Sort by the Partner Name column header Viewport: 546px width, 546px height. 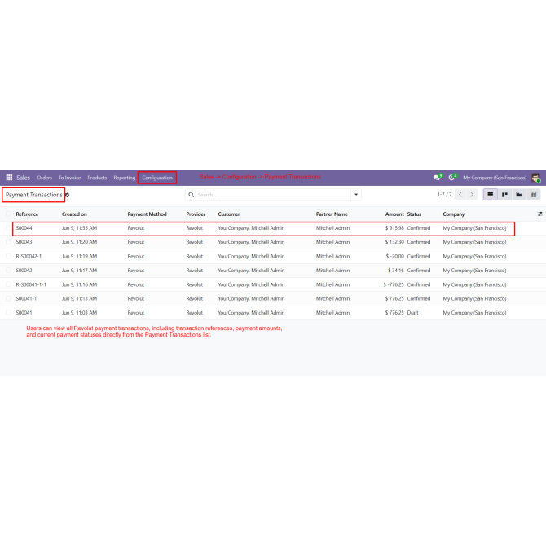click(x=332, y=214)
